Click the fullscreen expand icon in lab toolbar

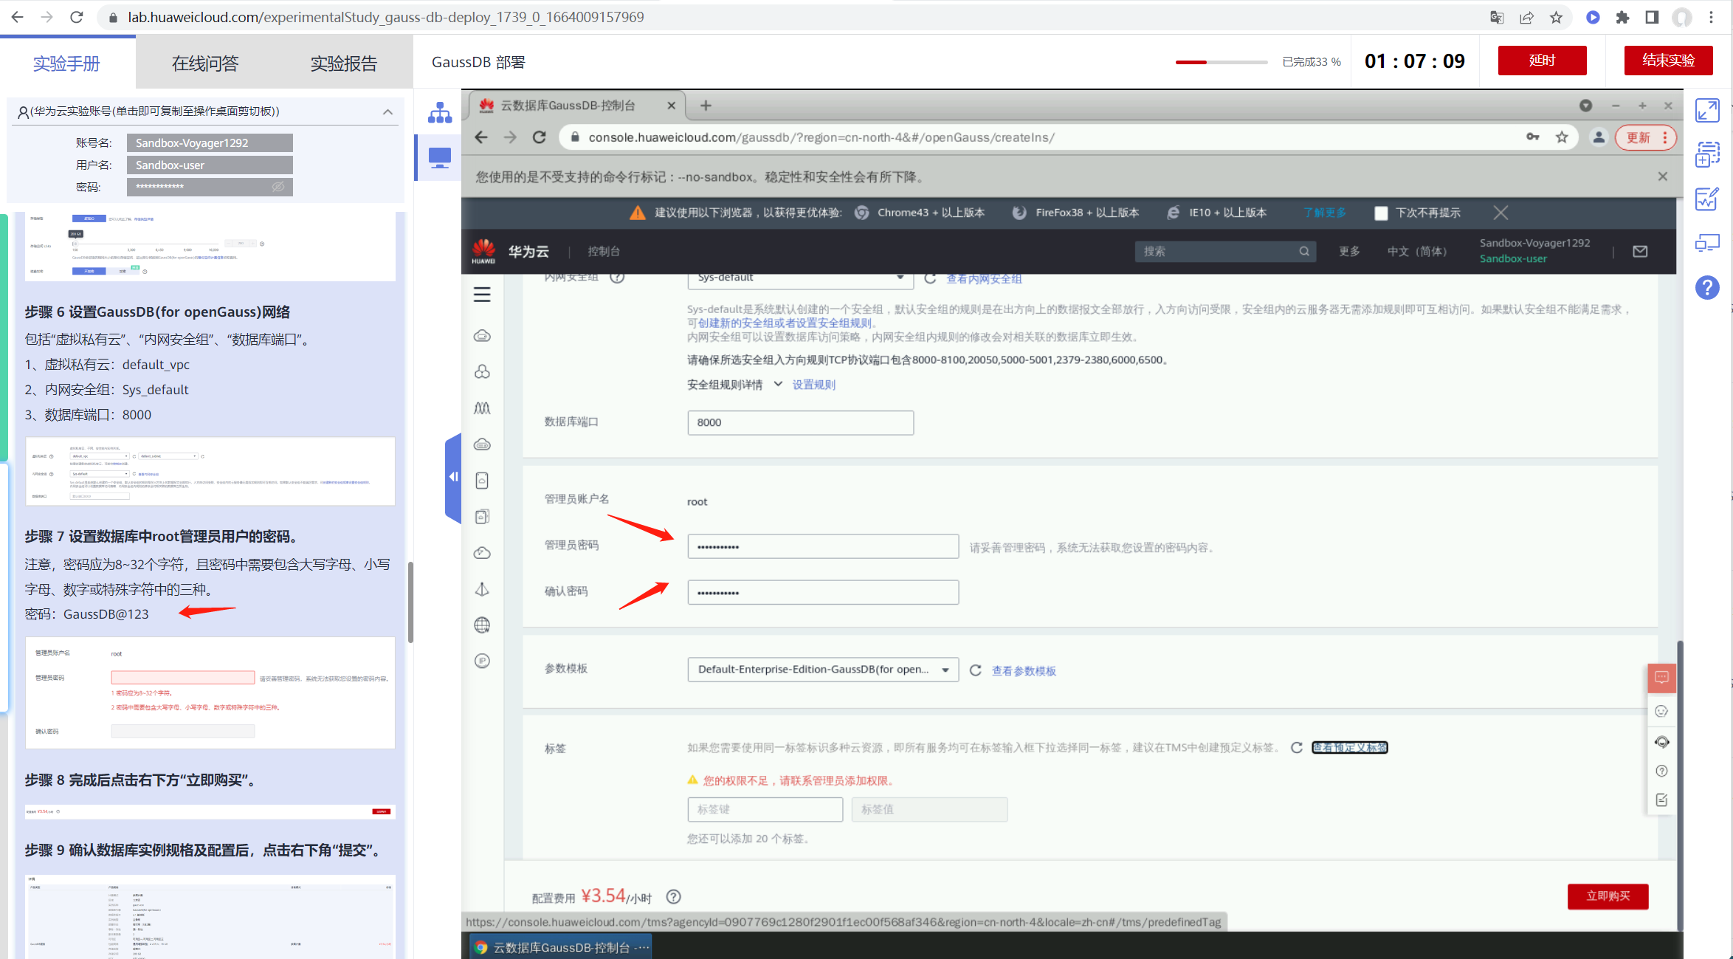[1707, 111]
